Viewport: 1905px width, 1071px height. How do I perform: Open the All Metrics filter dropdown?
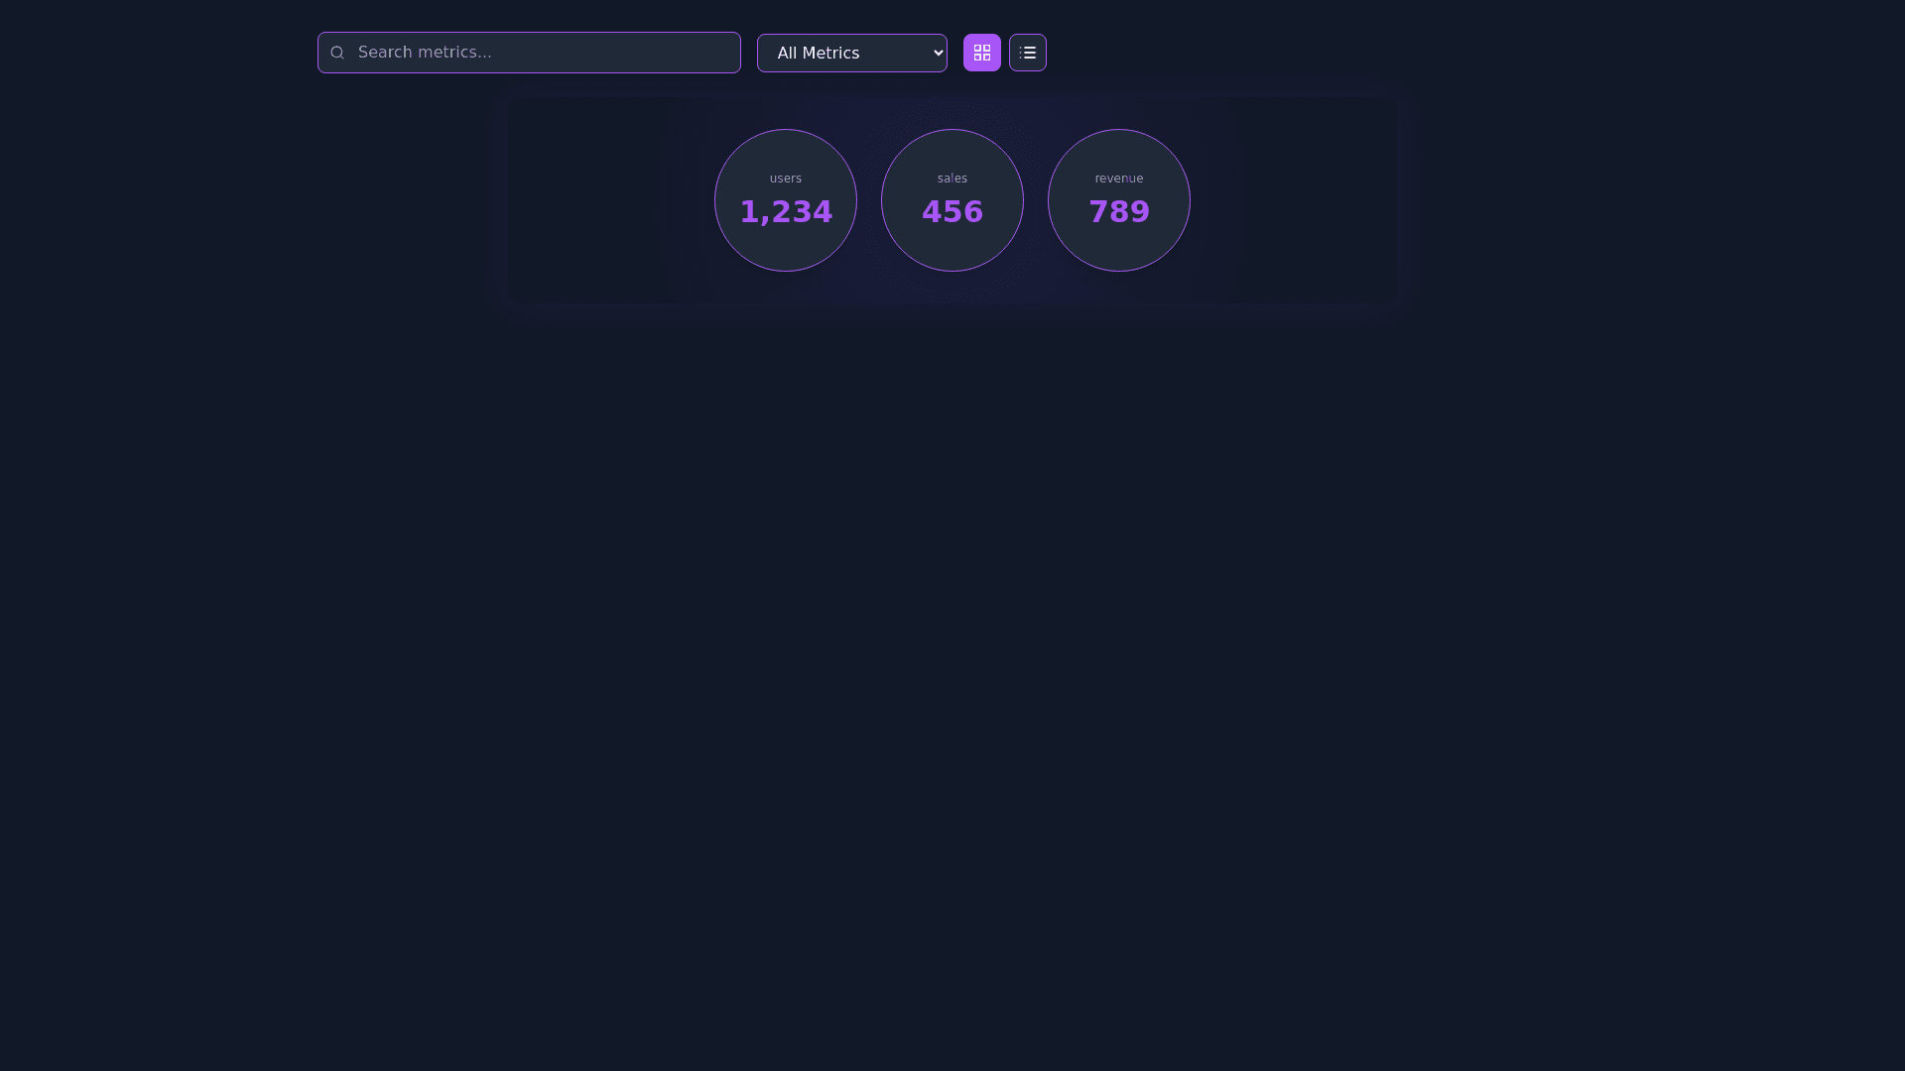point(852,53)
